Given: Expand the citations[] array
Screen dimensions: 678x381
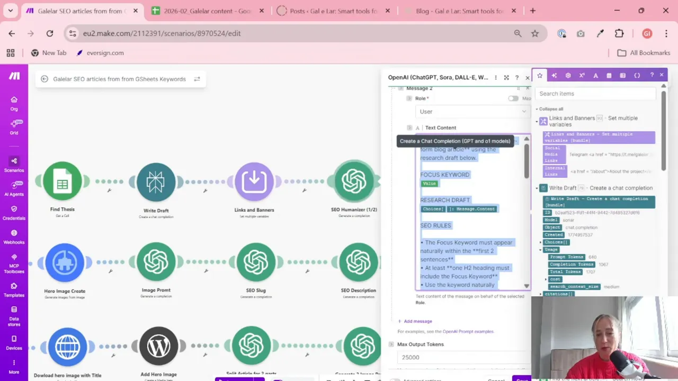Looking at the screenshot, I should pos(541,294).
